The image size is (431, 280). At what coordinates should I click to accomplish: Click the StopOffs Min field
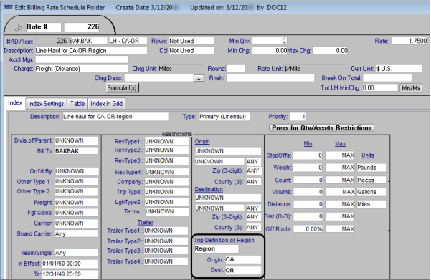(x=308, y=155)
